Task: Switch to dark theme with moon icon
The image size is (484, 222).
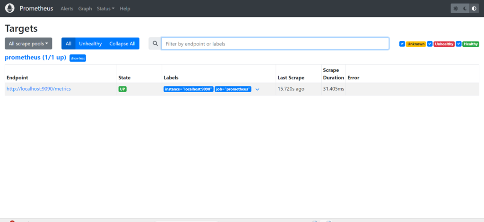Action: 464,9
